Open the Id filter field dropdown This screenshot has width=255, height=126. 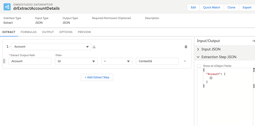point(76,61)
